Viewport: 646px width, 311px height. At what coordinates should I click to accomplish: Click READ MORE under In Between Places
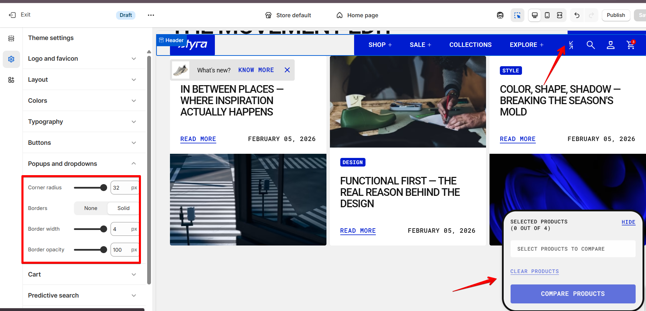(198, 139)
